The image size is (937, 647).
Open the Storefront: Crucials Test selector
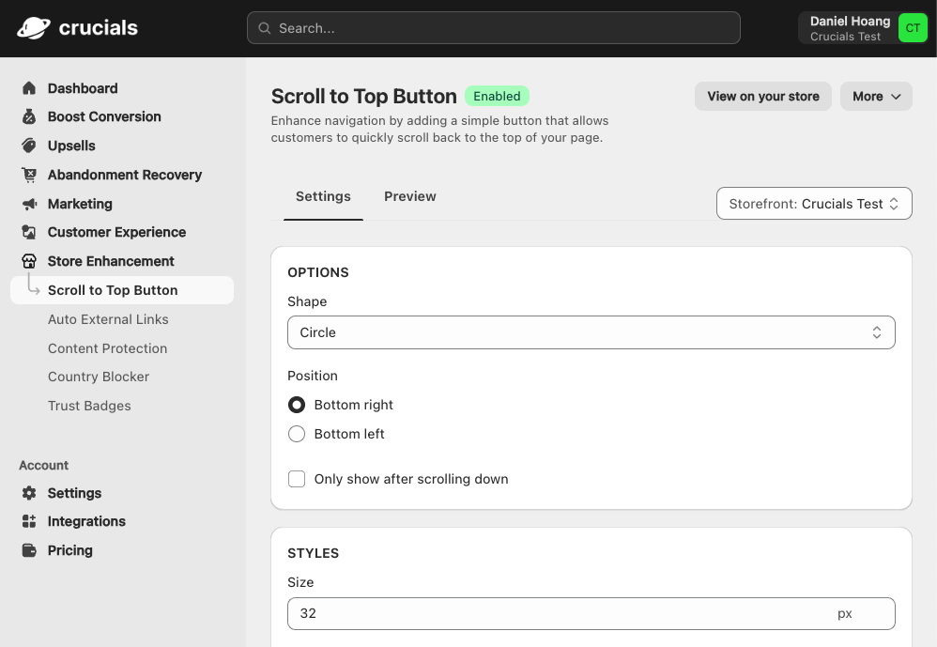(814, 204)
